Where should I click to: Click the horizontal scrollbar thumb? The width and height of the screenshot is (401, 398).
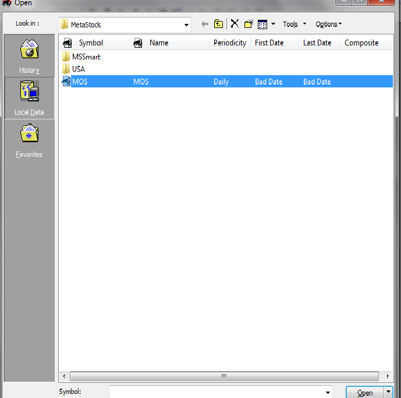coord(224,376)
